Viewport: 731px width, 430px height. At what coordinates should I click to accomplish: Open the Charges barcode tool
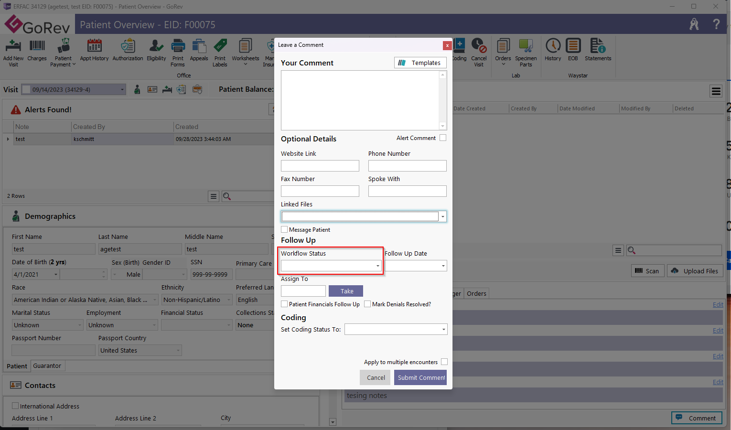pyautogui.click(x=37, y=50)
